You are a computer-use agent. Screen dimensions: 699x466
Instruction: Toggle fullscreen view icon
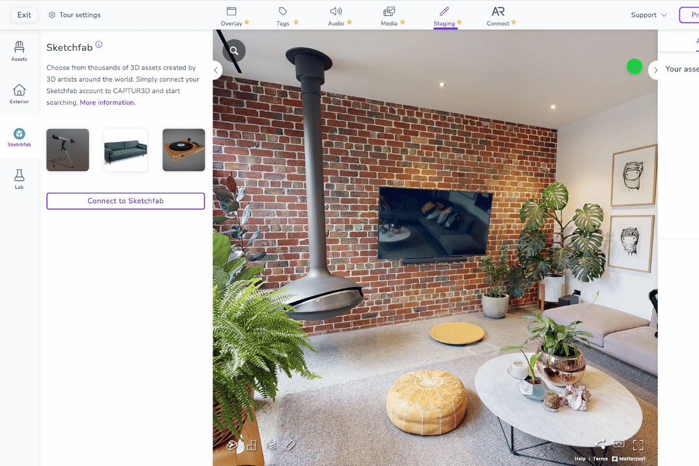coord(638,445)
